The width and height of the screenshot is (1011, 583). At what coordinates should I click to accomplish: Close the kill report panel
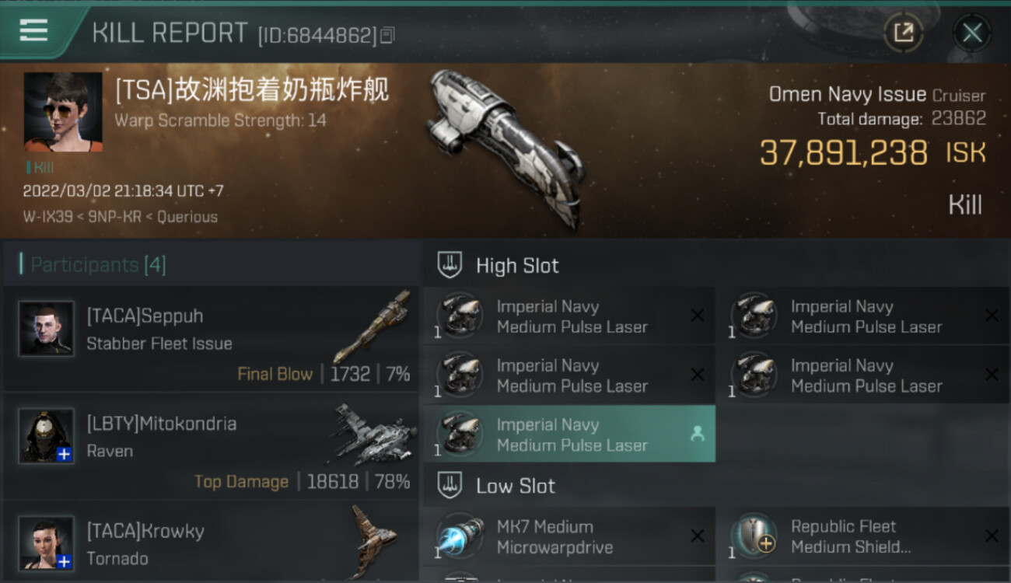coord(972,33)
